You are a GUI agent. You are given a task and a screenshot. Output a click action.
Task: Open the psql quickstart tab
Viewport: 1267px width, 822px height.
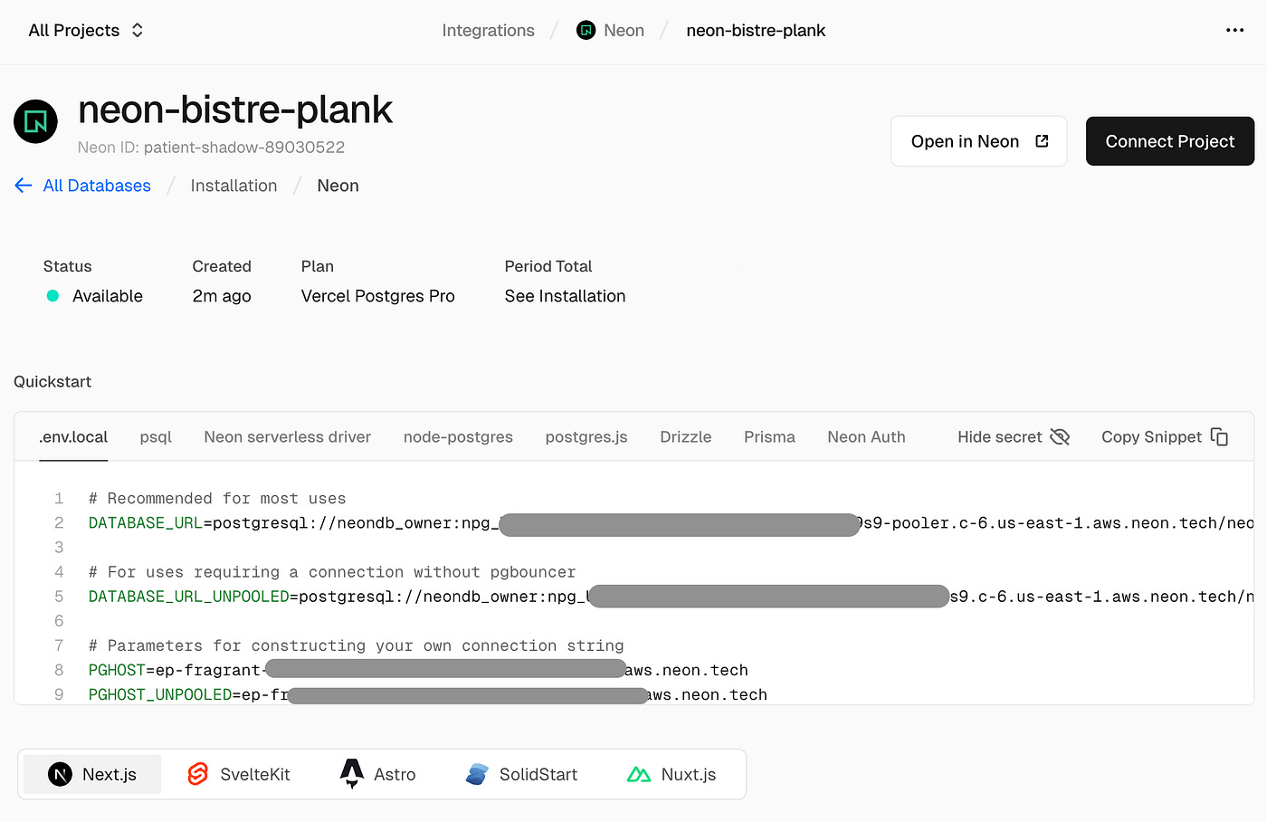coord(156,436)
